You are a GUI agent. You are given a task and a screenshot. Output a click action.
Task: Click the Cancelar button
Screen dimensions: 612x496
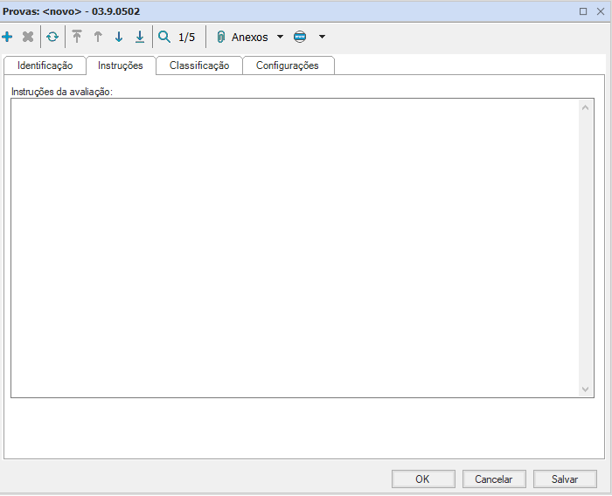(493, 479)
